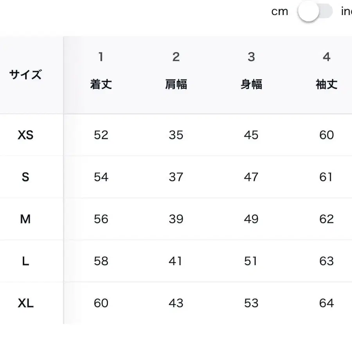Image resolution: width=352 pixels, height=352 pixels.
Task: Select the M size row
Action: point(25,219)
